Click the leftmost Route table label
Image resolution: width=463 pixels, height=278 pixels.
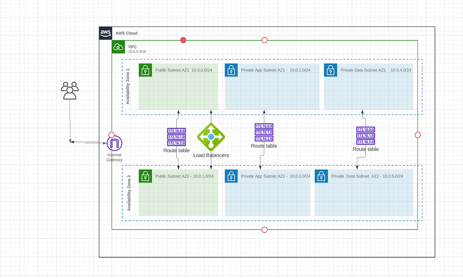pos(176,151)
